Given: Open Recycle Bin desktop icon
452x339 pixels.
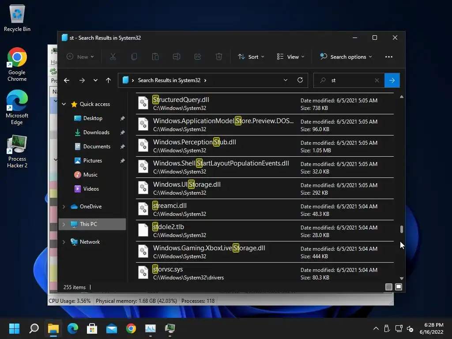Looking at the screenshot, I should point(17,18).
